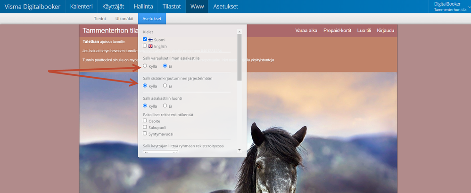The width and height of the screenshot is (471, 193).
Task: Click the Kielet section label
Action: coord(148,32)
